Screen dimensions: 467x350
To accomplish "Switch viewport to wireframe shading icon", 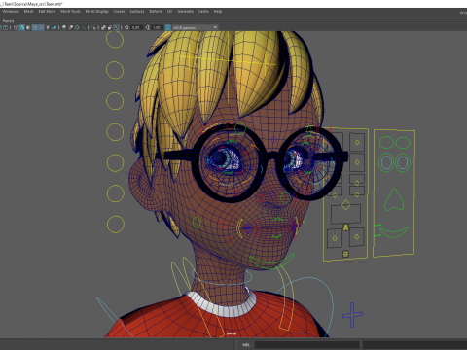I will (16, 27).
